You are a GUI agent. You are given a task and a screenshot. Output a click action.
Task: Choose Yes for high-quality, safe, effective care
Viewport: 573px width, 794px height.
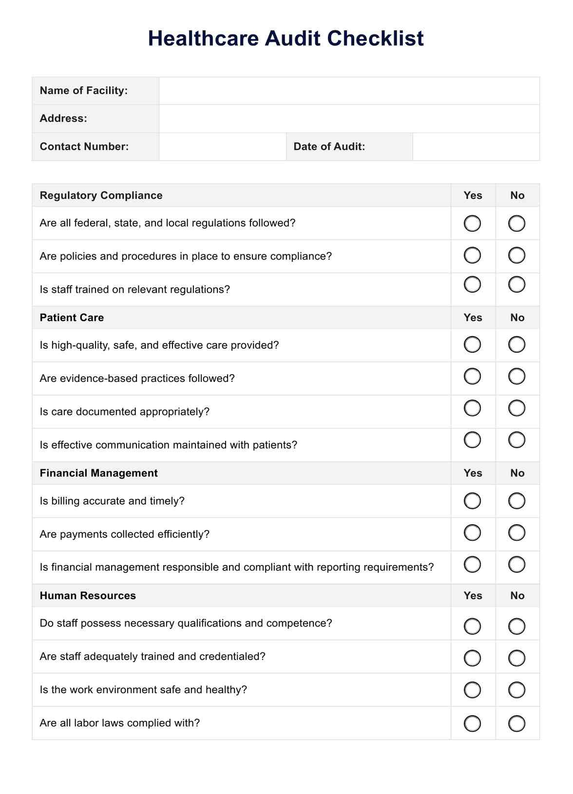[472, 344]
